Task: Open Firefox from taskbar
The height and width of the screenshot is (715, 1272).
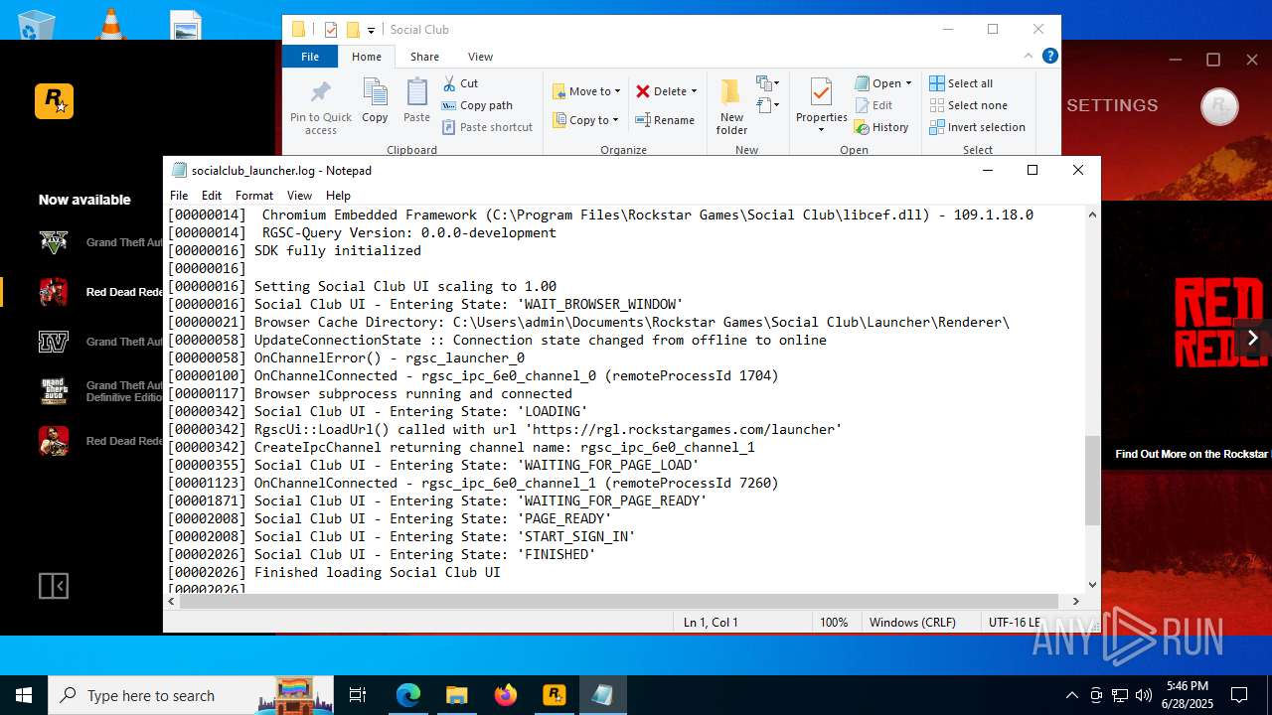Action: (x=506, y=695)
